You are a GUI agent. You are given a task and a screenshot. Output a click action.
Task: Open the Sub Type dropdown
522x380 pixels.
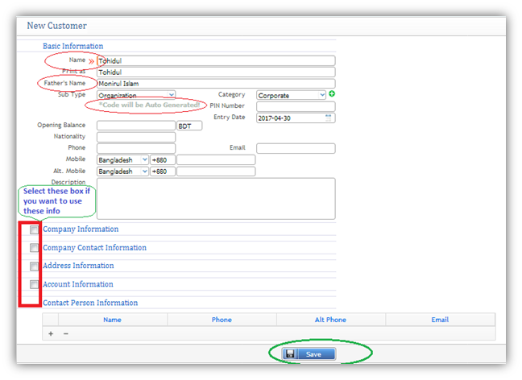point(135,95)
